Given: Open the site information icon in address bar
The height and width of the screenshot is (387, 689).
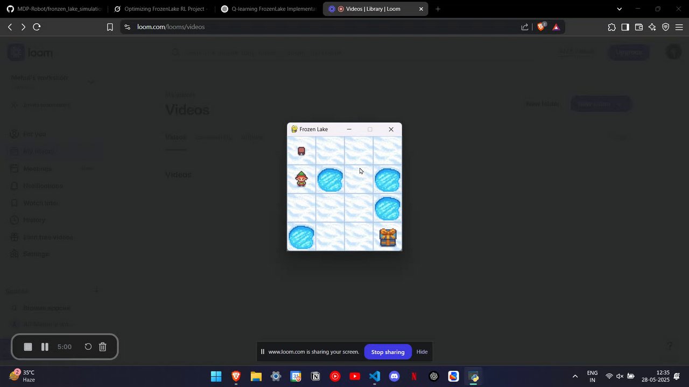Looking at the screenshot, I should 127,27.
